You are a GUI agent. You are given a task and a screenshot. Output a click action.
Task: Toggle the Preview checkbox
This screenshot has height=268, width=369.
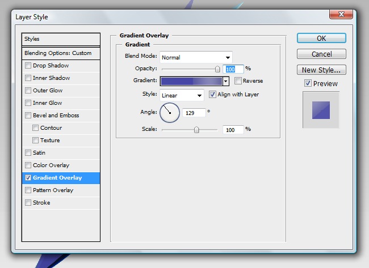click(x=308, y=83)
